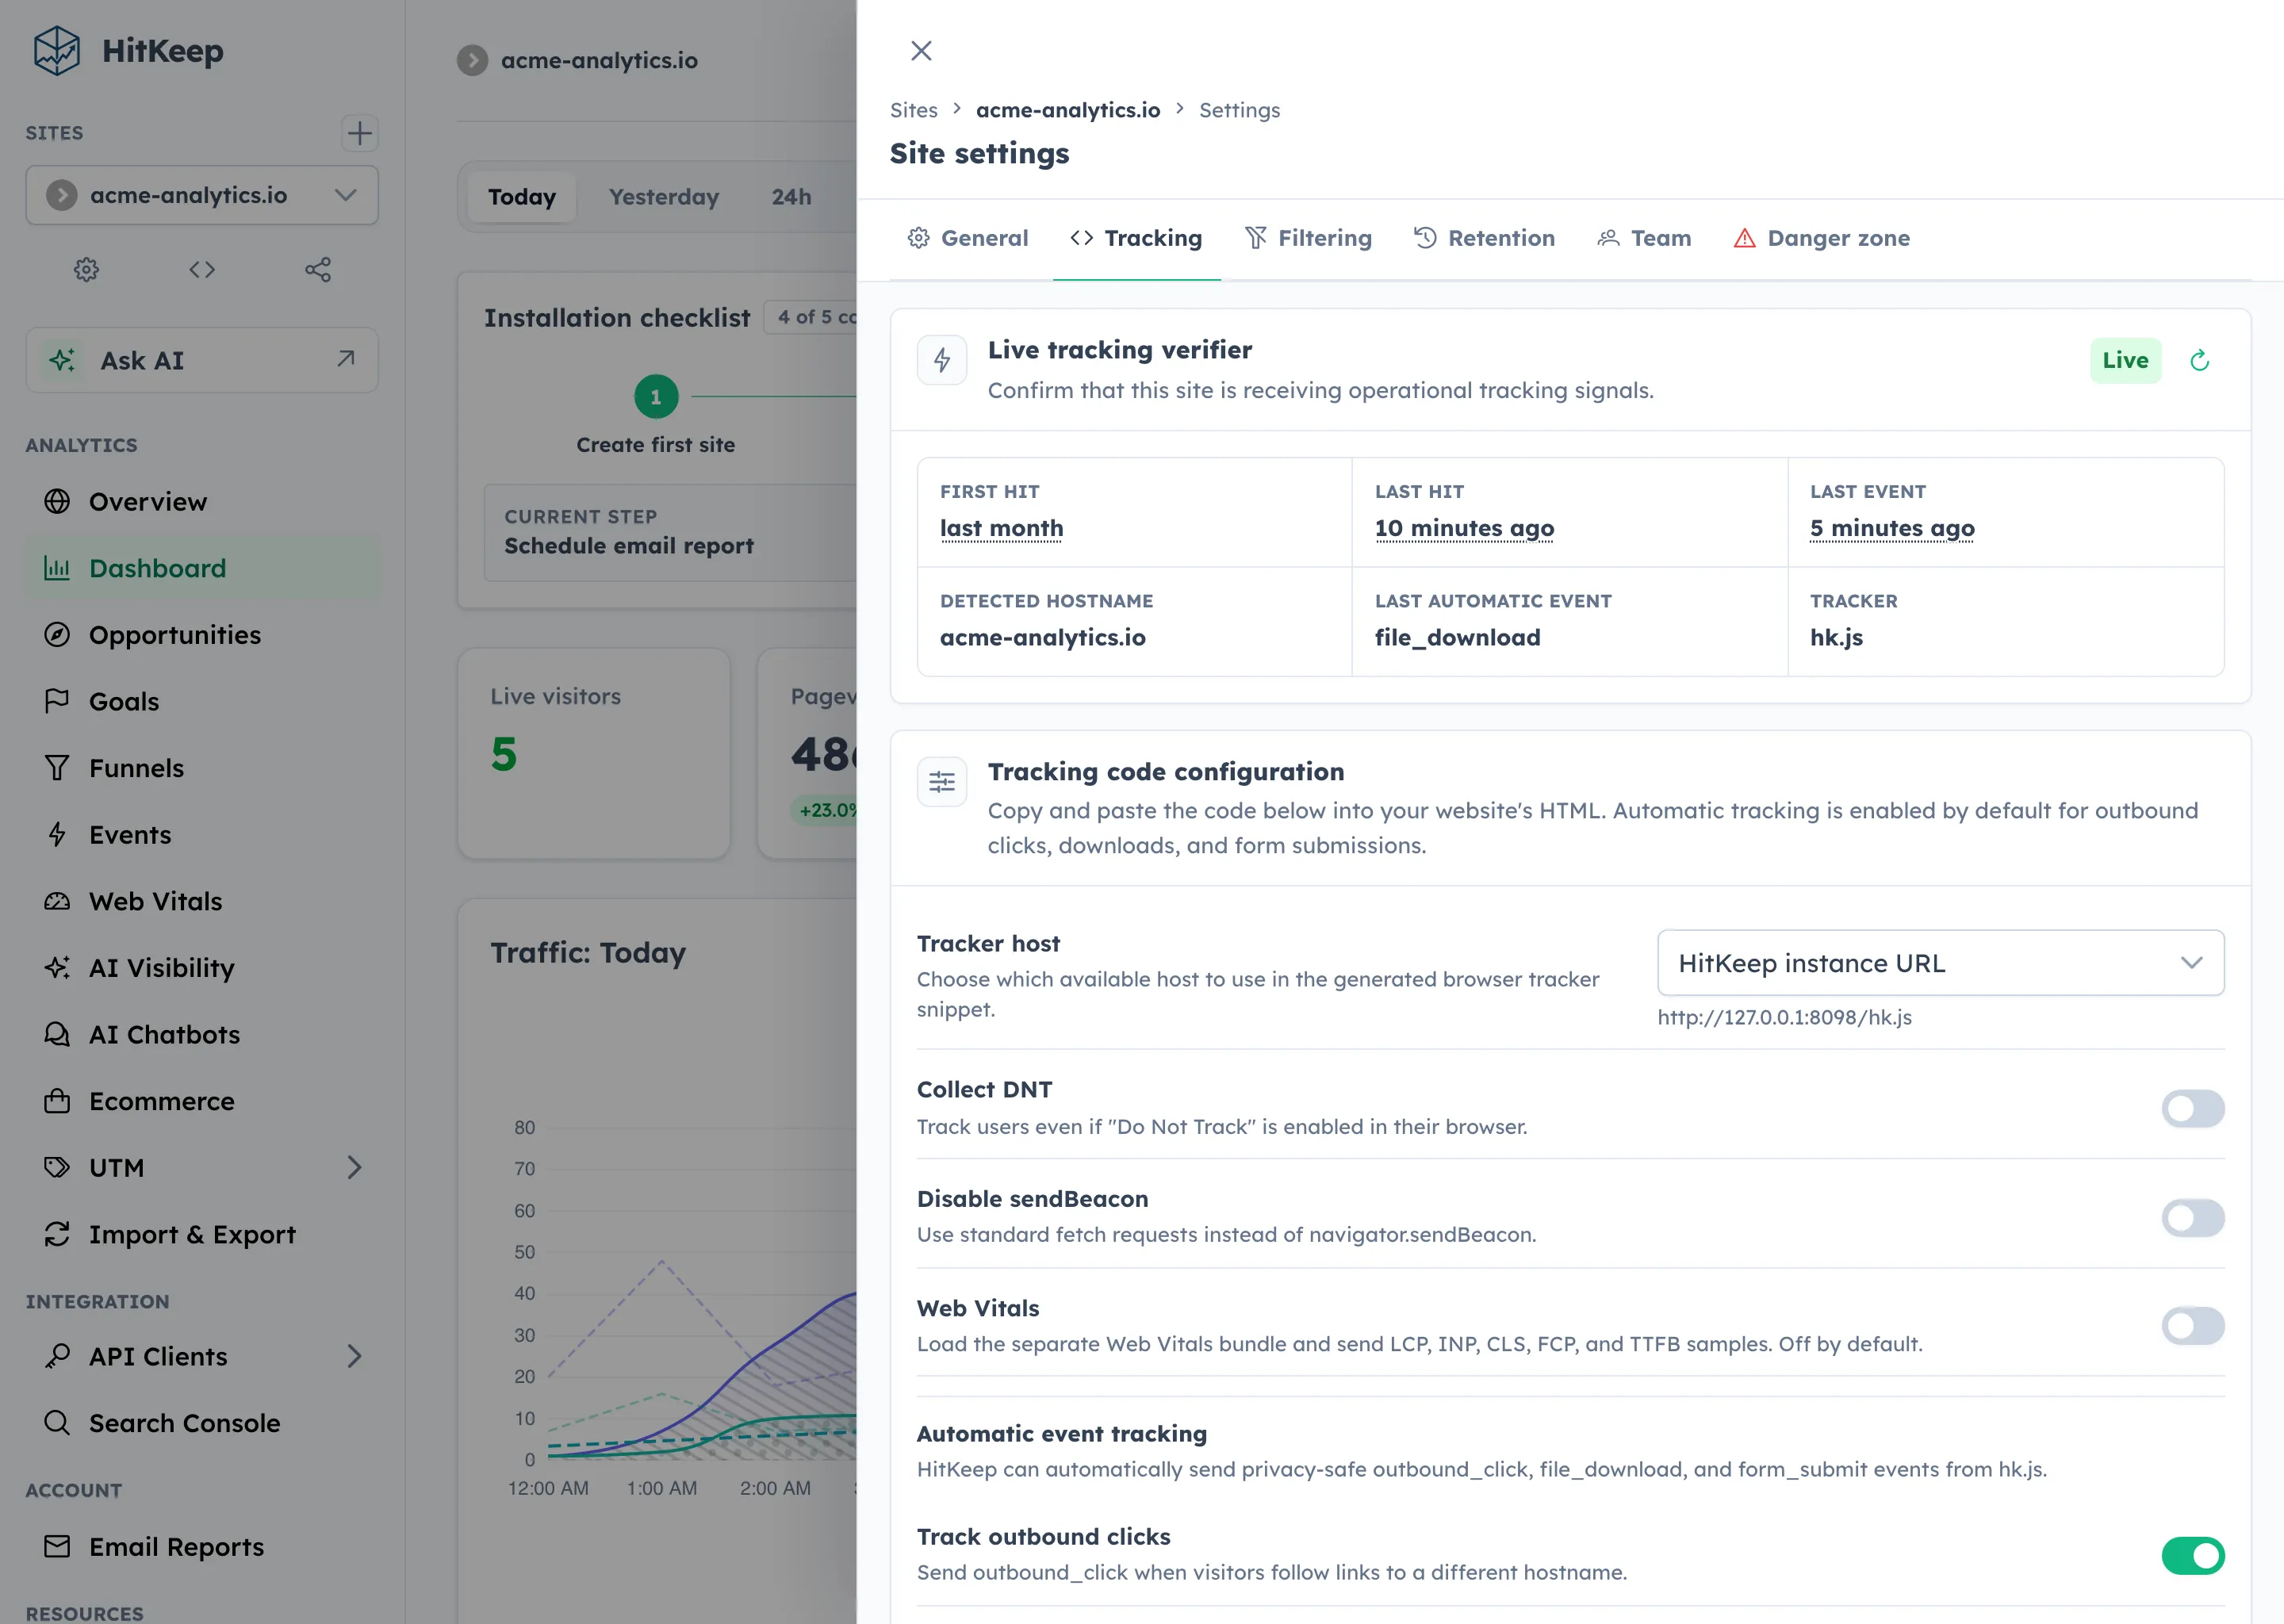
Task: Go to Opportunities page
Action: point(202,634)
